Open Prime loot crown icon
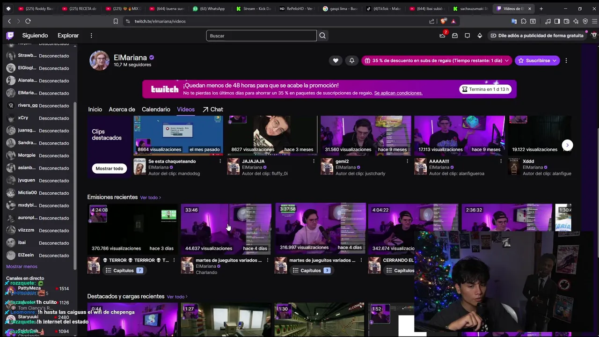Image resolution: width=599 pixels, height=337 pixels. click(x=442, y=36)
